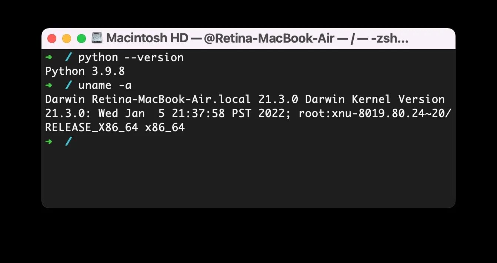This screenshot has height=263, width=497.
Task: Click the window title text Macintosh HD
Action: click(147, 38)
